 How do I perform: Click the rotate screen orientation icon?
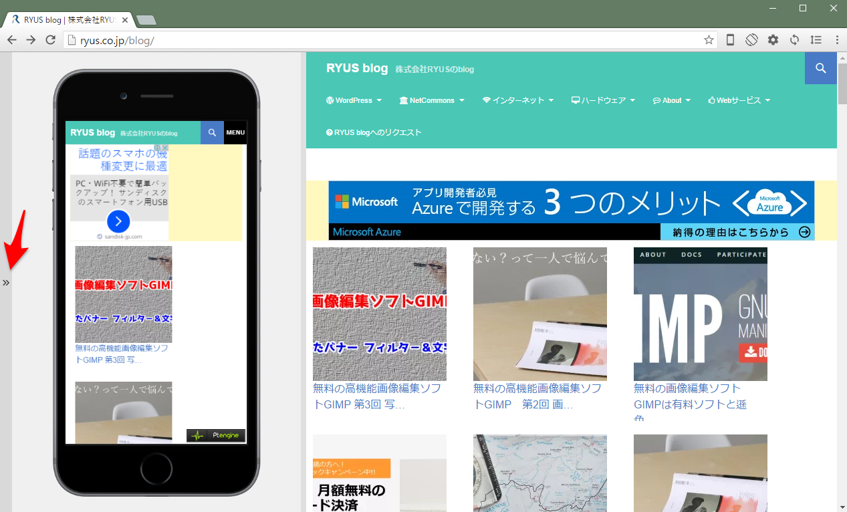click(x=751, y=40)
